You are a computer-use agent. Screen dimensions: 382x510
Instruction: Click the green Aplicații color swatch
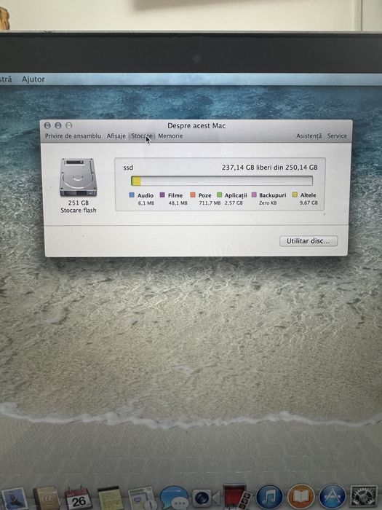219,195
